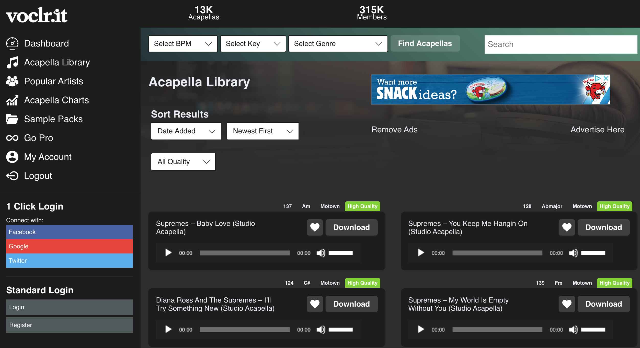
Task: Mute the Baby Love player speaker
Action: [321, 253]
